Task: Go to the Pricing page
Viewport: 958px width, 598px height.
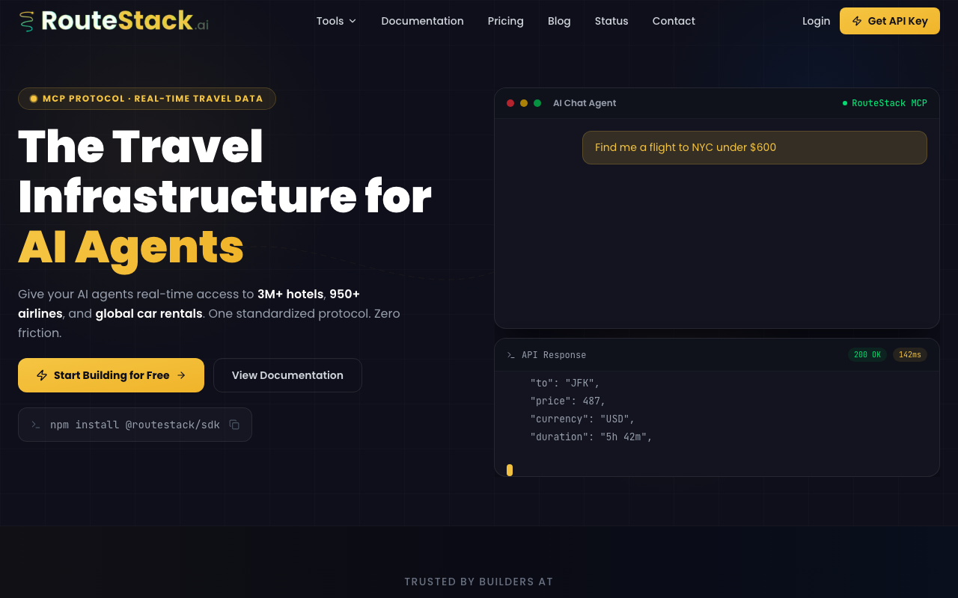Action: tap(505, 21)
